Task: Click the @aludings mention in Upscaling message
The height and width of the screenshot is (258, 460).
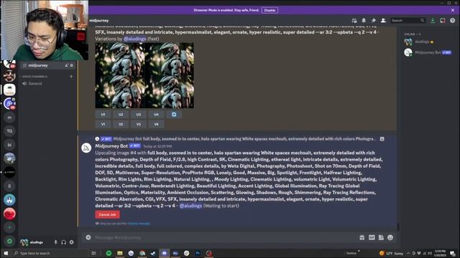Action: point(190,206)
